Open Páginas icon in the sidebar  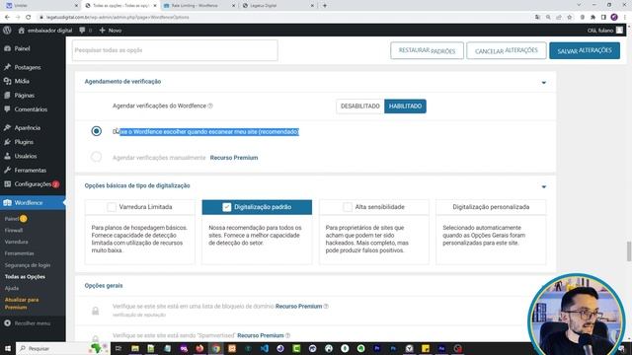7,96
